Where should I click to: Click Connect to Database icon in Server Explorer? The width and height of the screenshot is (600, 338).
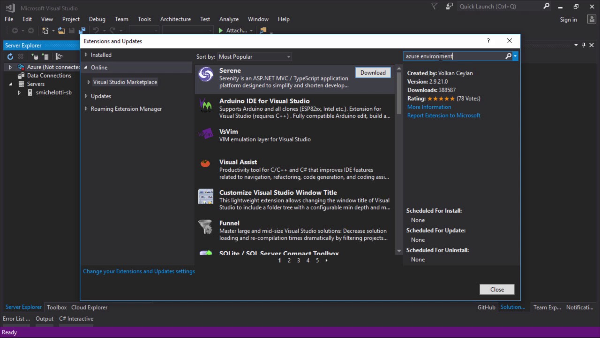[x=34, y=56]
